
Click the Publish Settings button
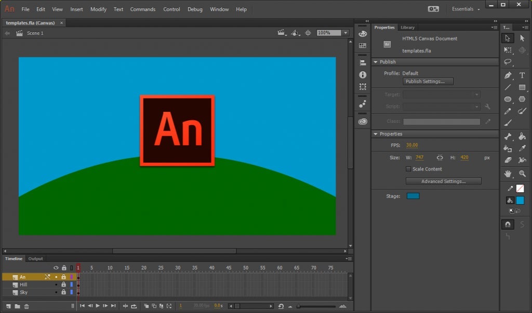(428, 81)
